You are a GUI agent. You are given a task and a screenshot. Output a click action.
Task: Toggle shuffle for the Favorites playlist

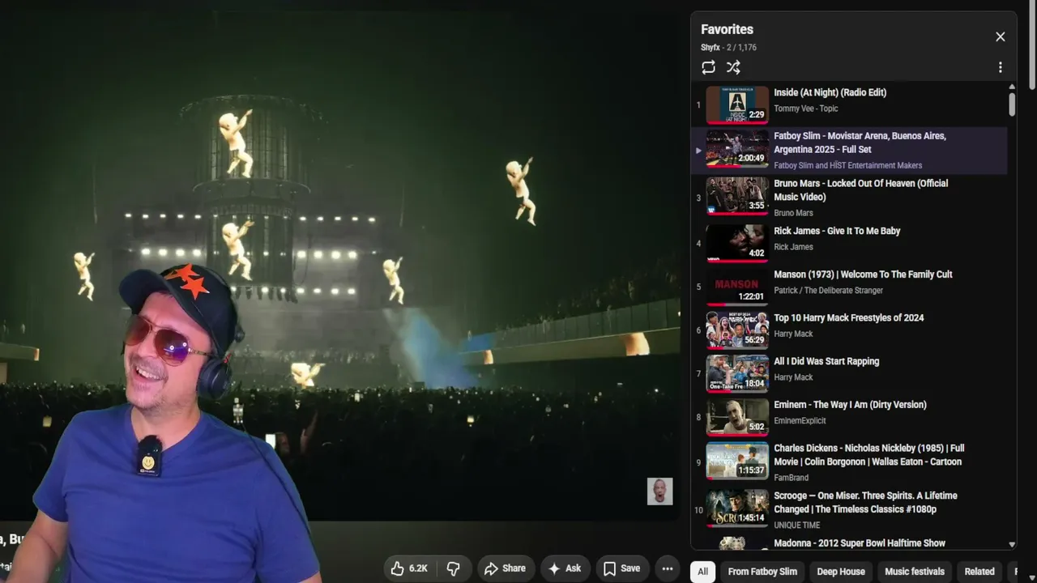click(x=733, y=67)
